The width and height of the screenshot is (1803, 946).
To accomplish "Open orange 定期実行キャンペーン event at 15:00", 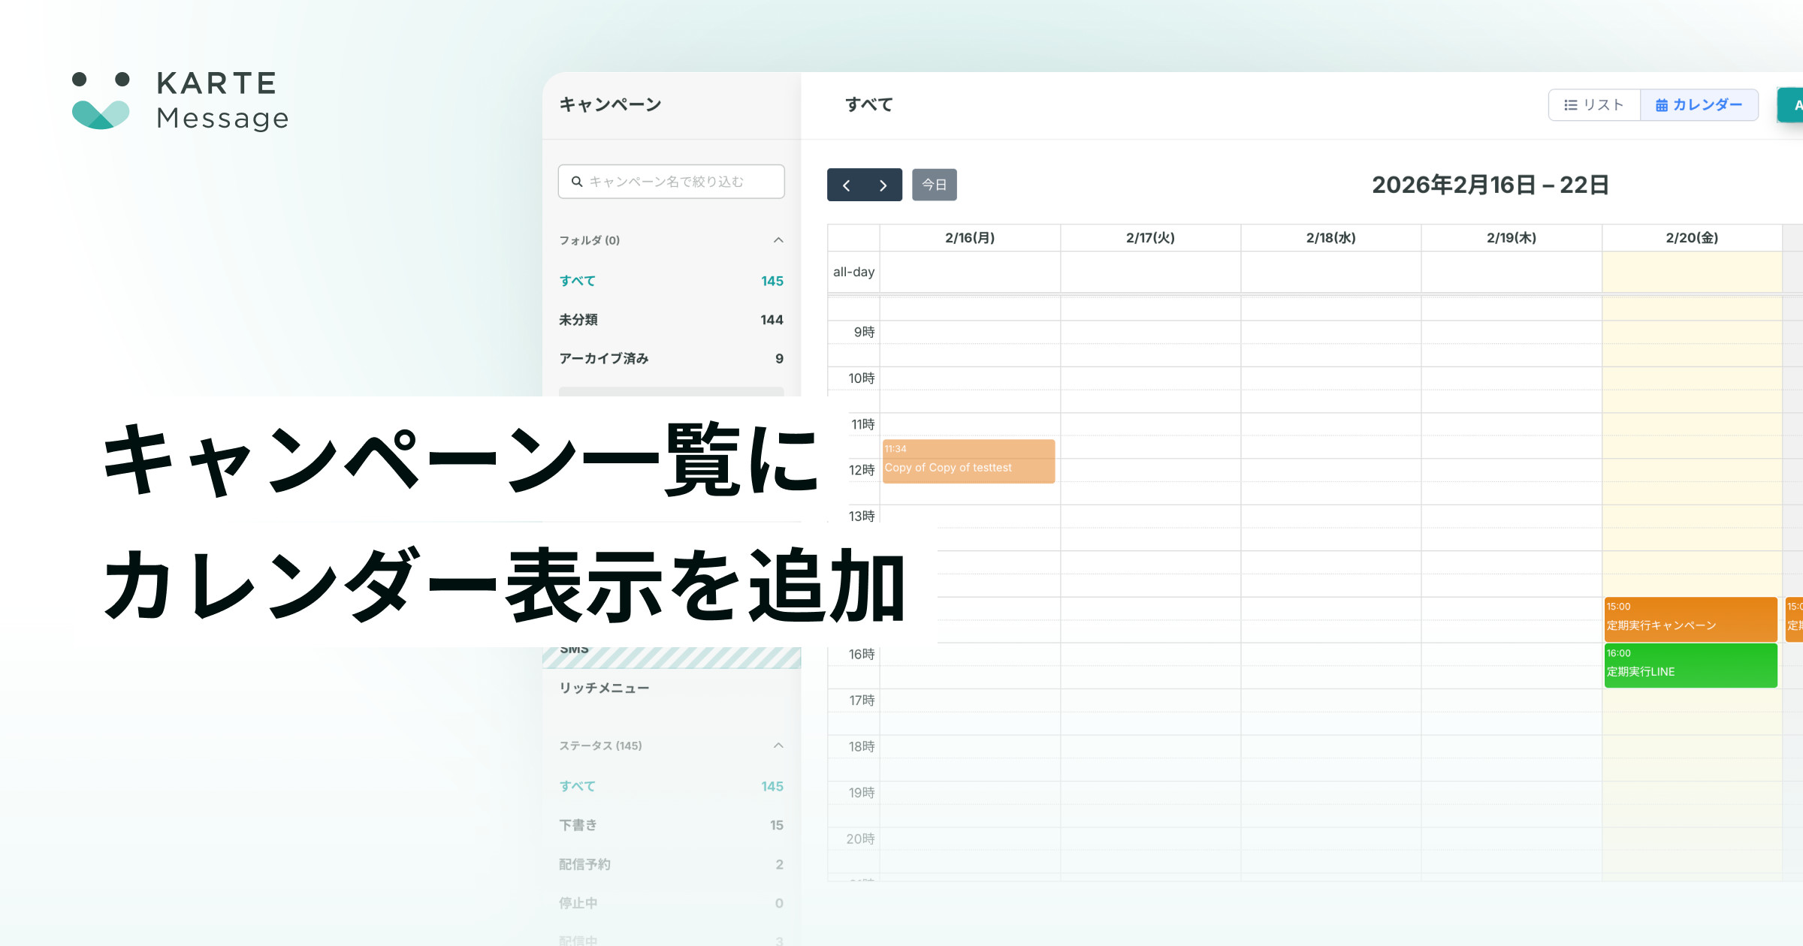I will (x=1690, y=619).
